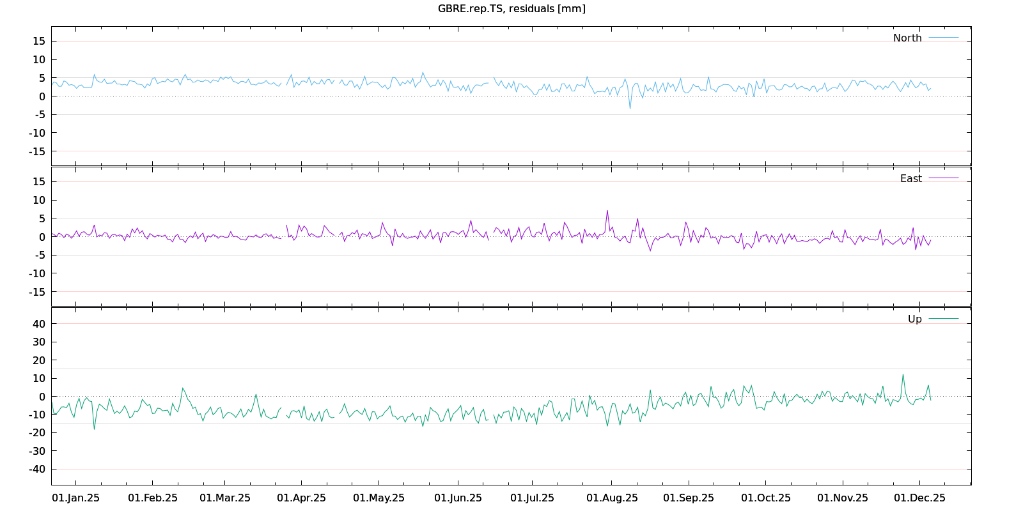1023x511 pixels.
Task: Click the 15 tick label on North axis
Action: [x=39, y=41]
